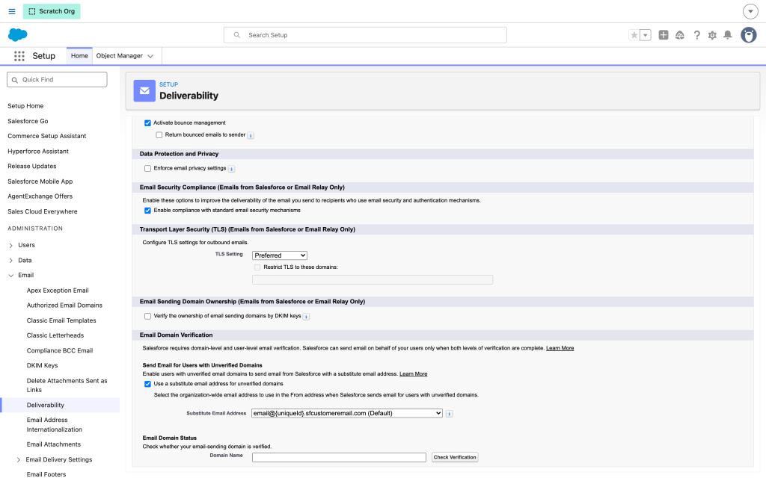Open Salesforce Go in sidebar
Image resolution: width=766 pixels, height=478 pixels.
point(28,121)
